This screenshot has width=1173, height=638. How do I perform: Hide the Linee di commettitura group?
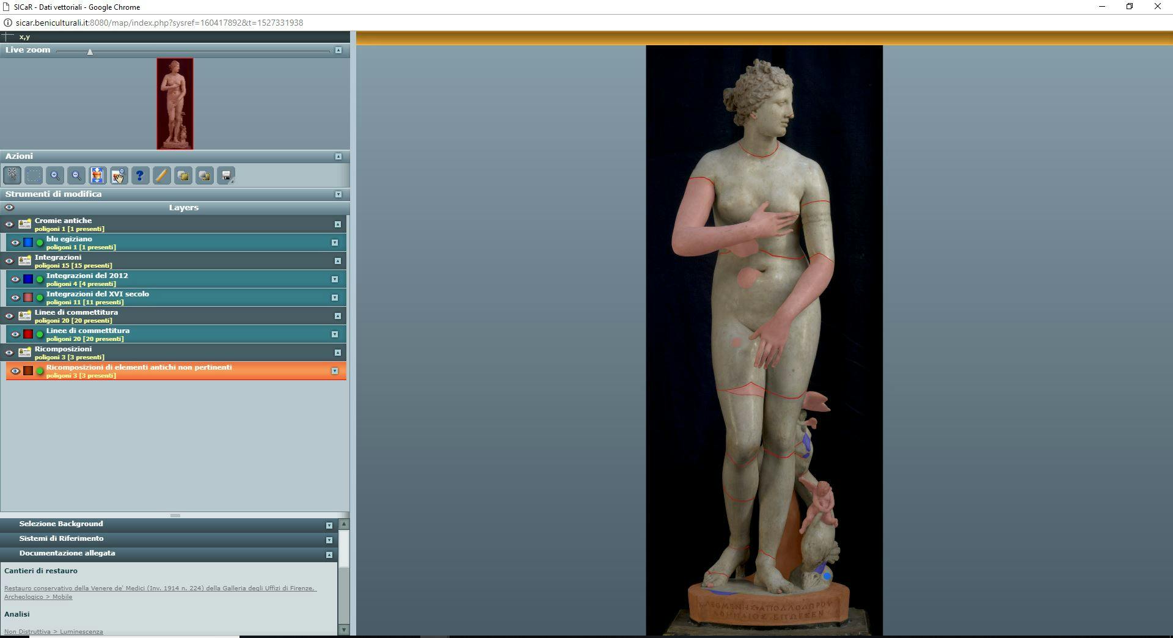[x=9, y=316]
